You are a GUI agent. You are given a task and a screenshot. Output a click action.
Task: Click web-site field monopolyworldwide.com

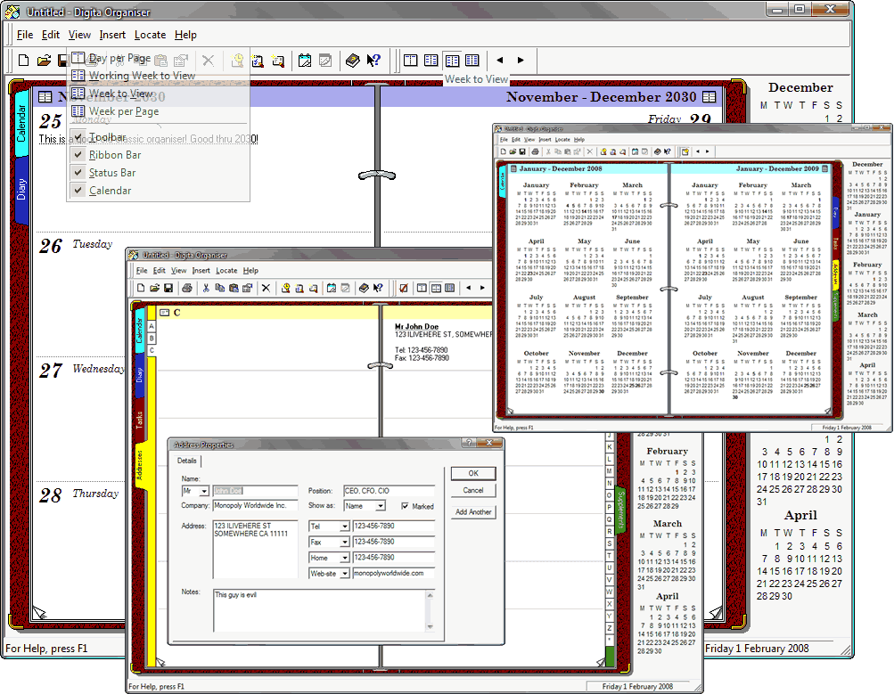coord(393,573)
